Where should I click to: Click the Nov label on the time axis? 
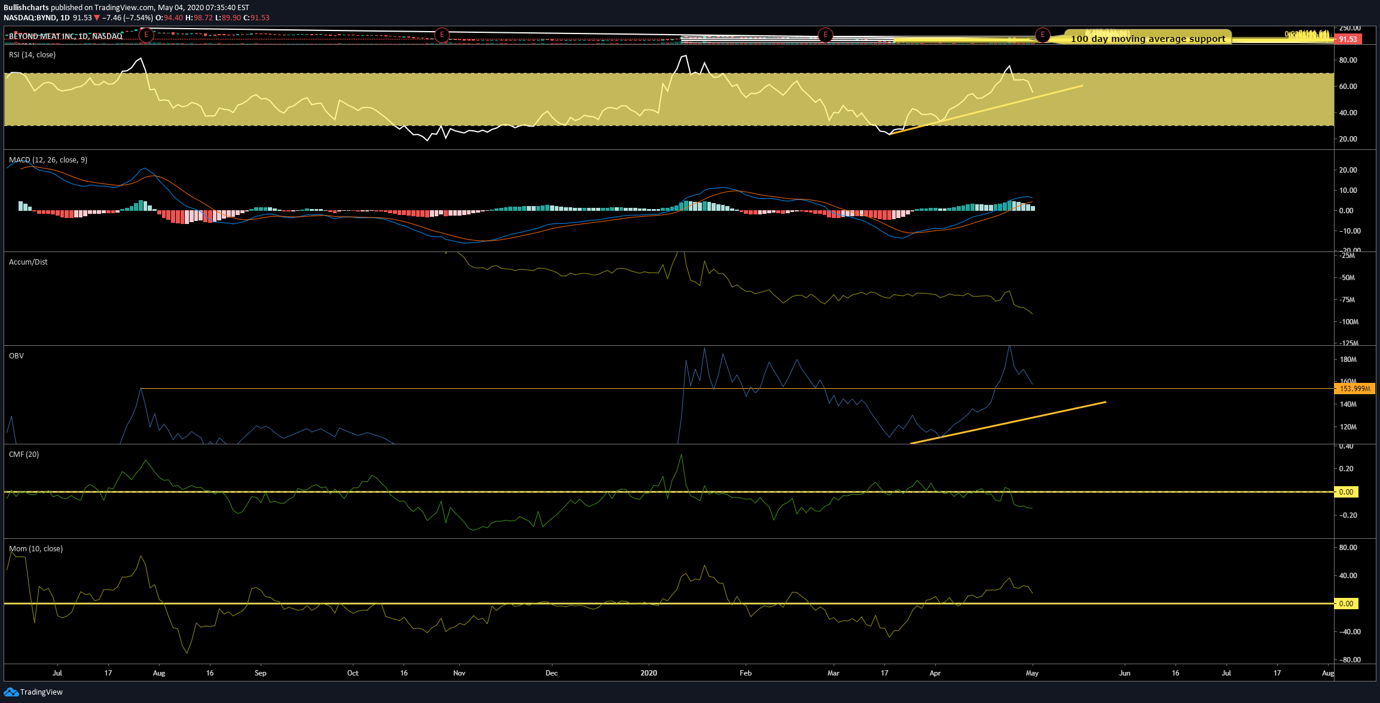(459, 673)
